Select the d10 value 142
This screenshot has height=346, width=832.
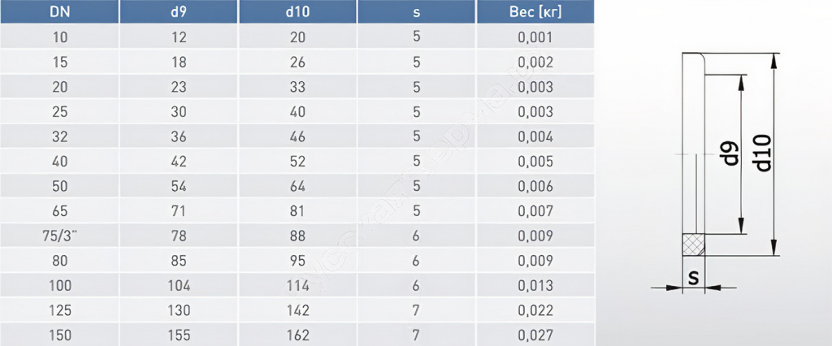pyautogui.click(x=297, y=310)
